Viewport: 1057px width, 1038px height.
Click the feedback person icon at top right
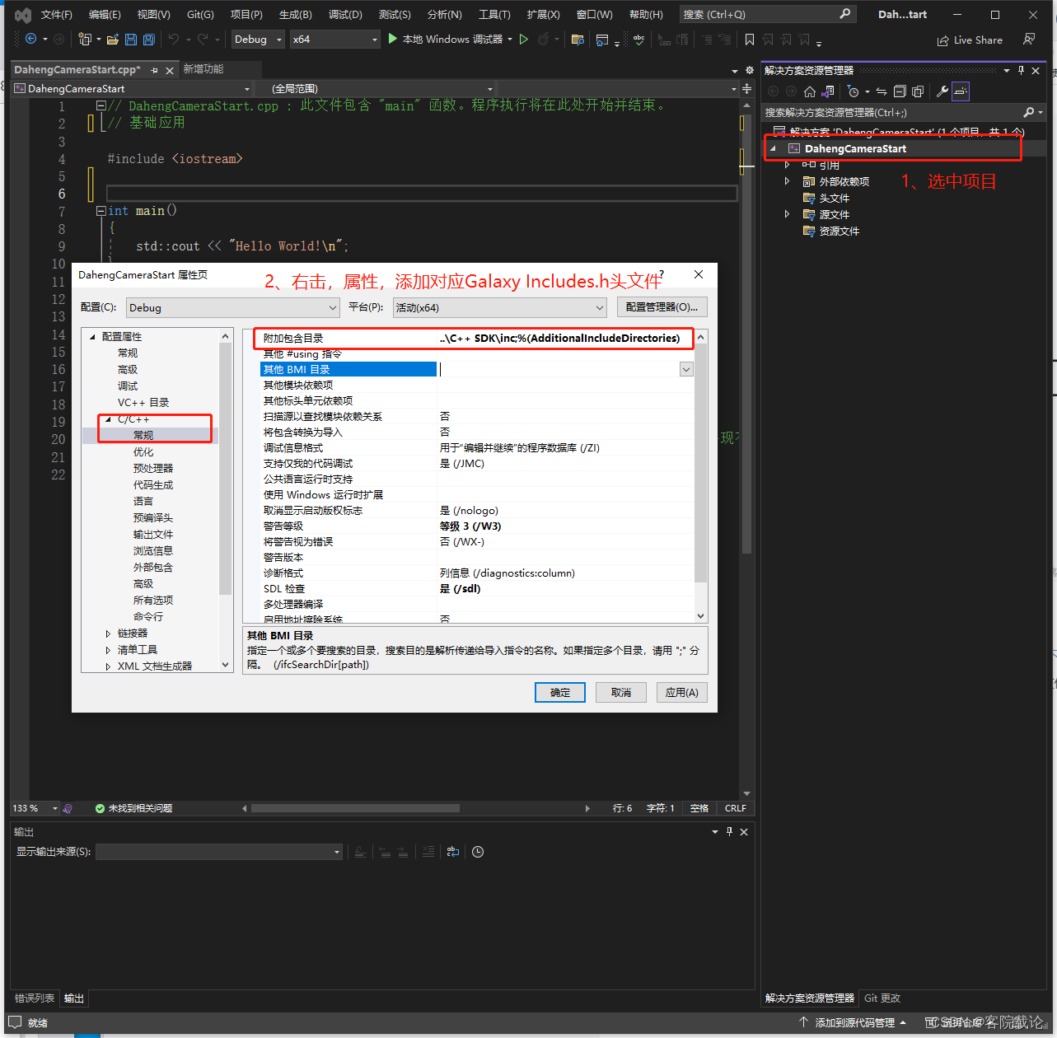coord(1029,40)
